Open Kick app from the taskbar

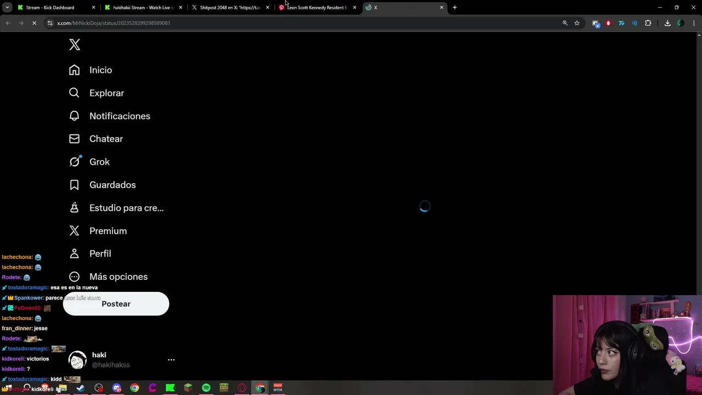point(170,388)
